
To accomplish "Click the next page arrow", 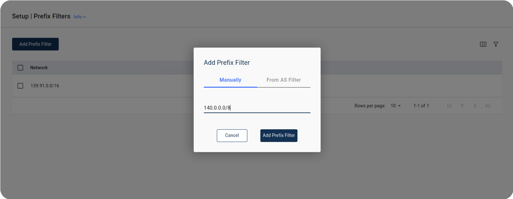I will pos(475,106).
